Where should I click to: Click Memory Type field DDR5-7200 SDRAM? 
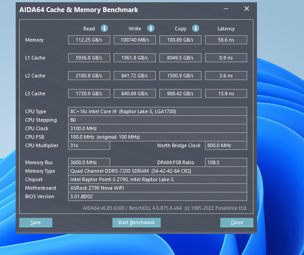tap(158, 171)
